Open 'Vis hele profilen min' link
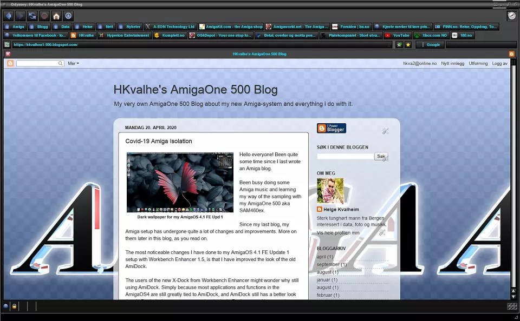The width and height of the screenshot is (520, 321). 338,232
